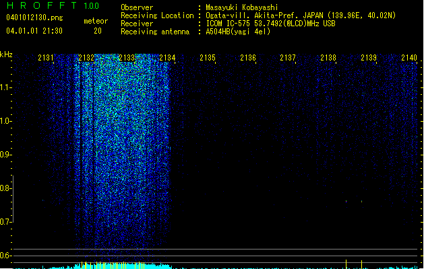Click the 'meteor' label
Viewport: 424px width, 269px height.
[x=96, y=21]
